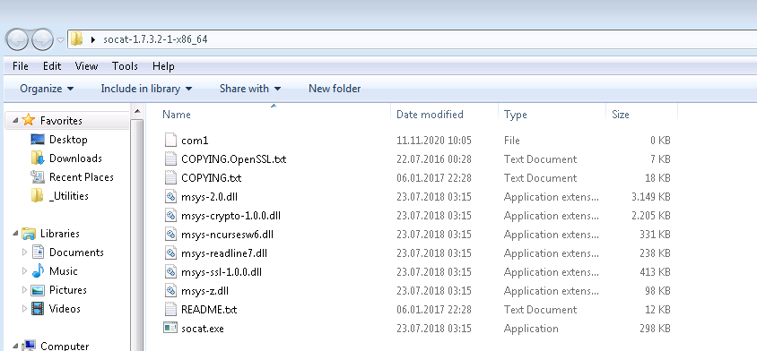Select the com1 file icon
The image size is (757, 351).
tap(171, 141)
